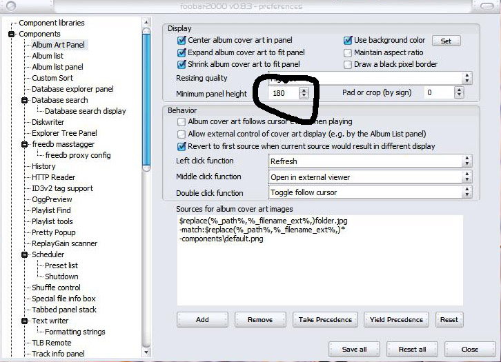Image resolution: width=501 pixels, height=362 pixels.
Task: Collapse the Components tree node
Action: [11, 34]
